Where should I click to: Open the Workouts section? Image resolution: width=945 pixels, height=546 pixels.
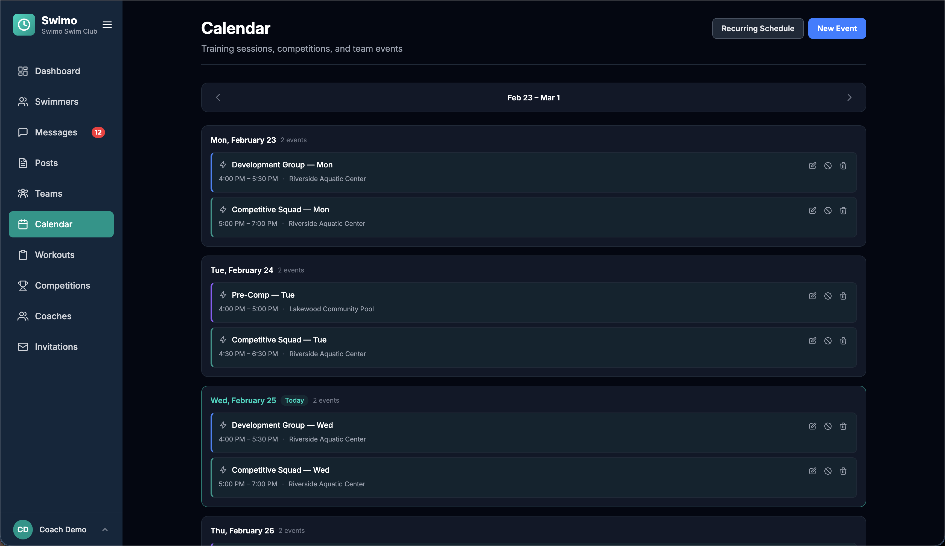pos(55,255)
